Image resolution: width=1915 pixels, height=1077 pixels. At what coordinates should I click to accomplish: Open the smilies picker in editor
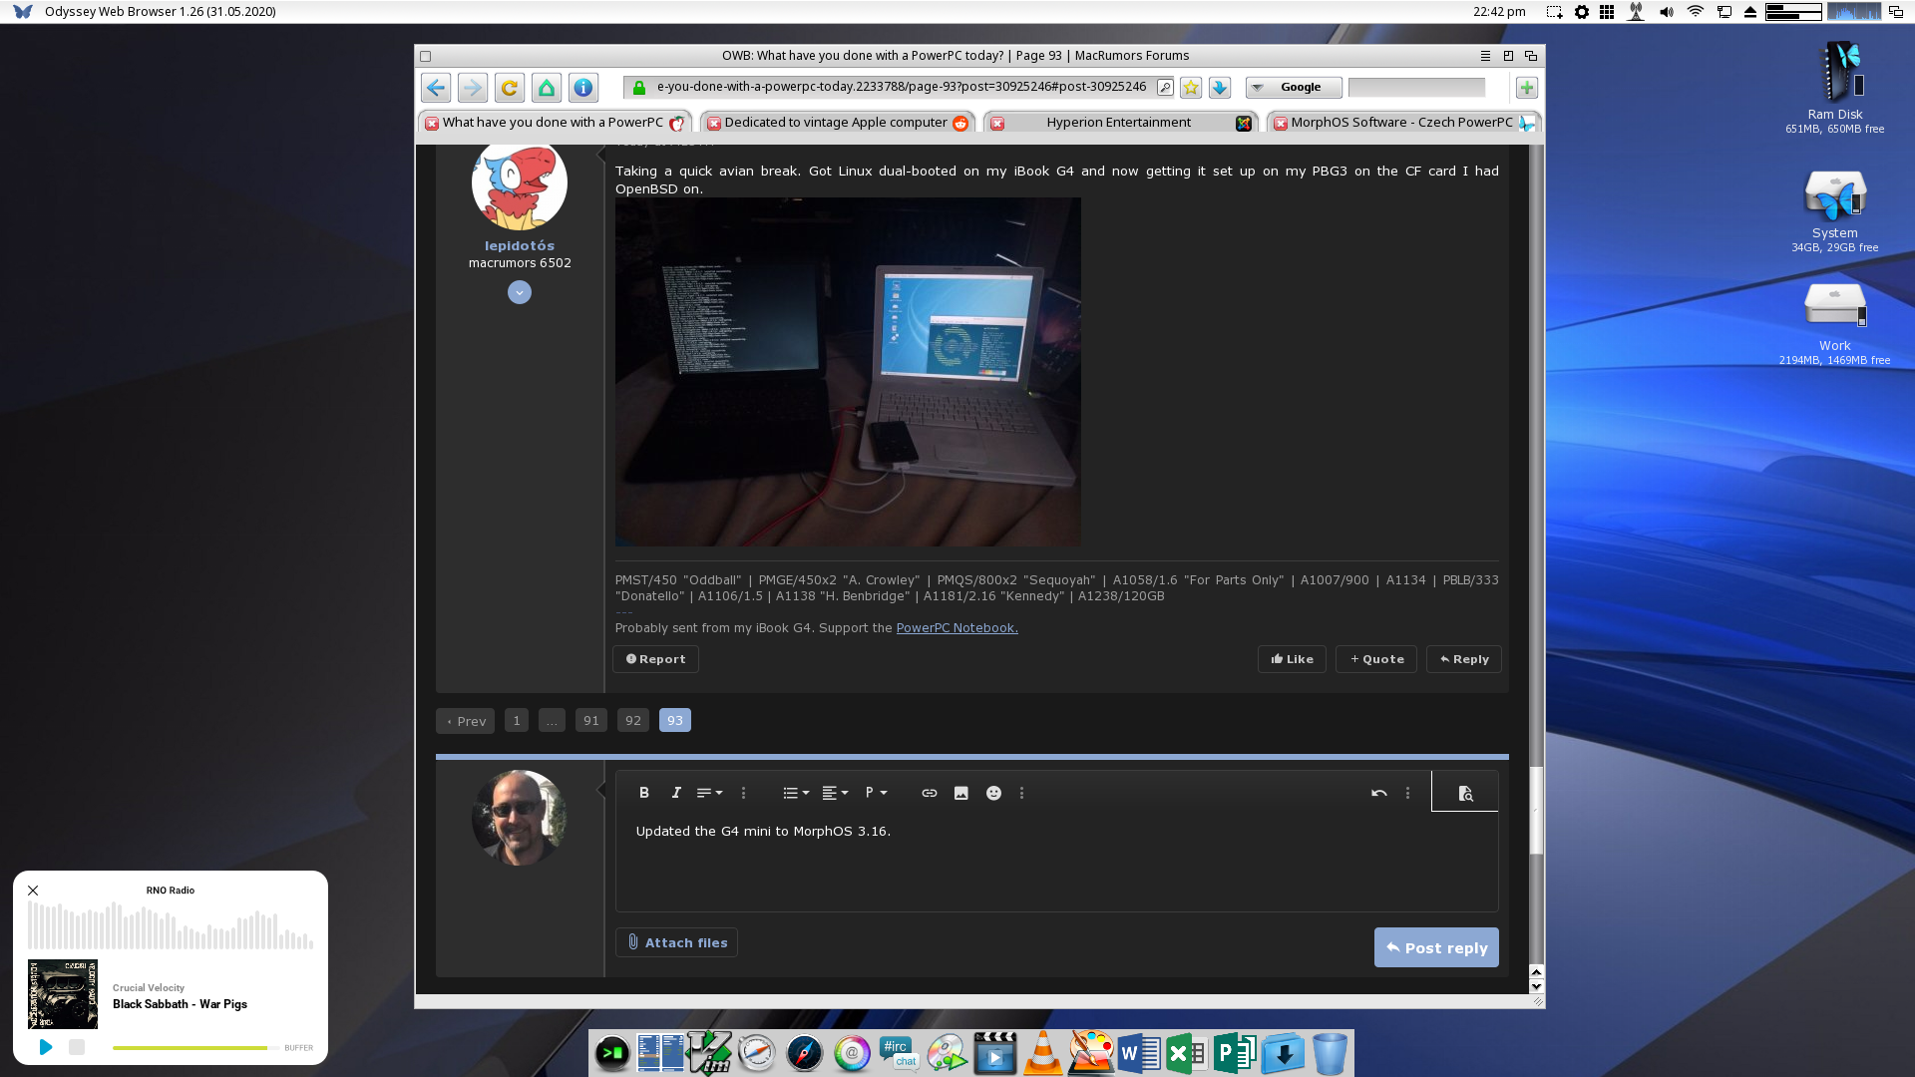993,793
